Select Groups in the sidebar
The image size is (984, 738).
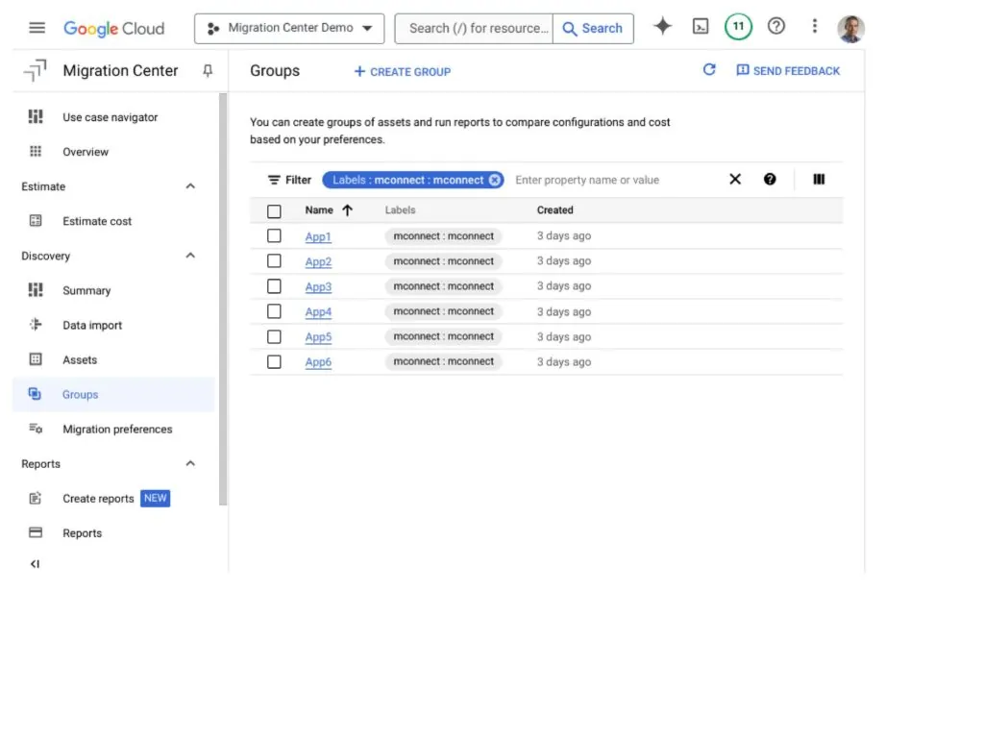[x=113, y=394]
